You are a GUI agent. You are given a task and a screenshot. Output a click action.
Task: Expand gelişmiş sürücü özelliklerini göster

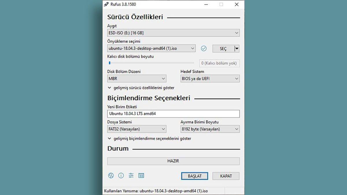tap(141, 88)
